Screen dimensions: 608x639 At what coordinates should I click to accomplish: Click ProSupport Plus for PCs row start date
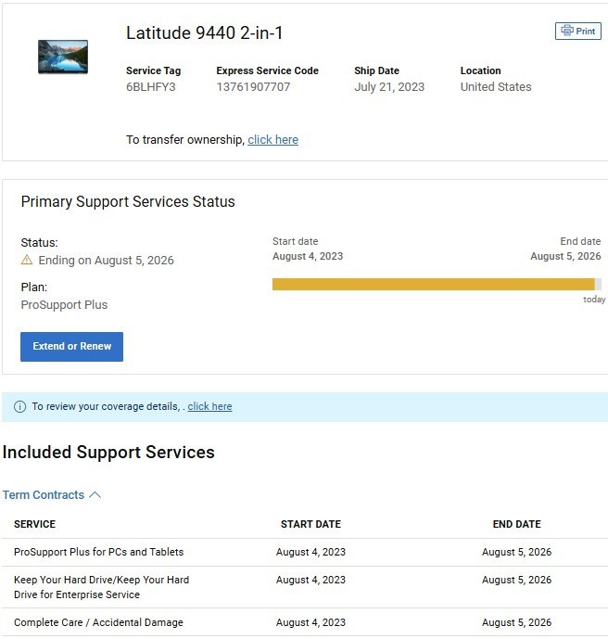click(310, 552)
